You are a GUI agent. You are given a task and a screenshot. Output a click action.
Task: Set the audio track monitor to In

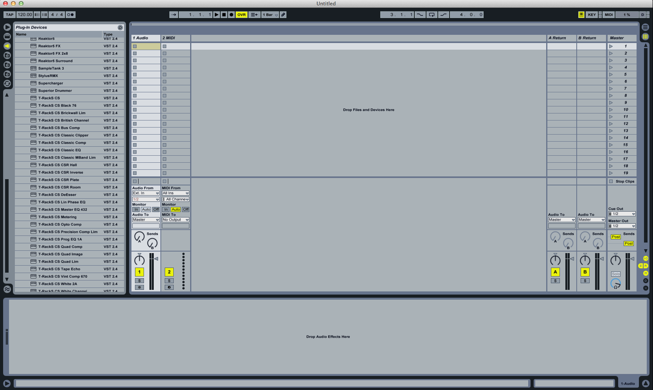[x=136, y=209]
